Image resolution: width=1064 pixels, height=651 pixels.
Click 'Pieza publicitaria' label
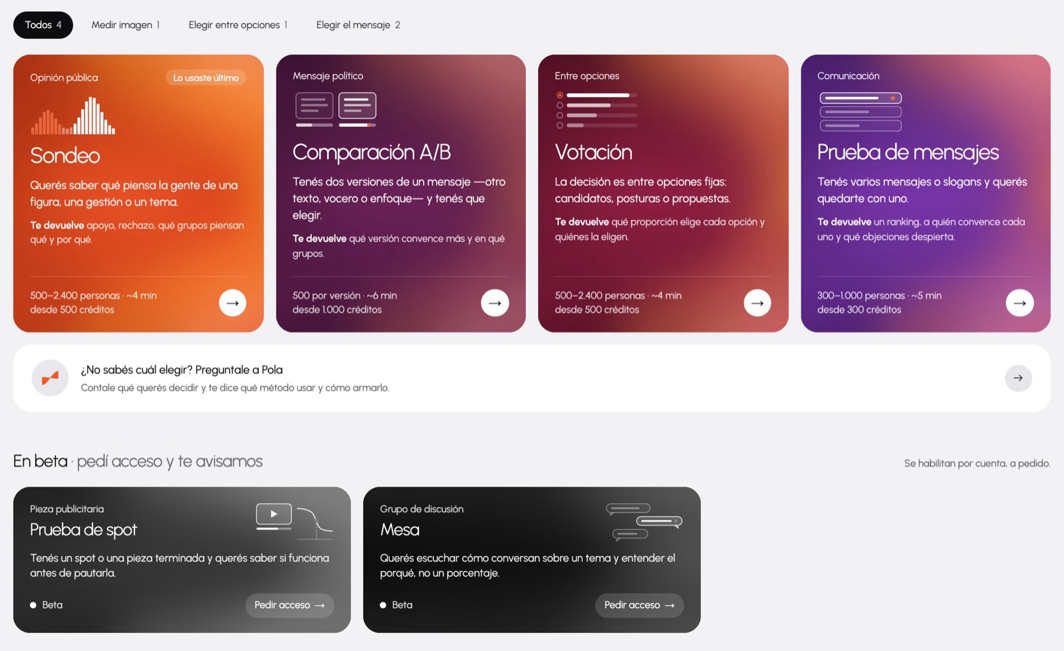pos(66,509)
